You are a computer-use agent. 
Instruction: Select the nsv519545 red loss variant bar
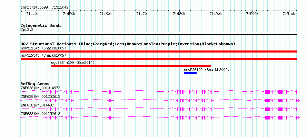[x=159, y=59]
